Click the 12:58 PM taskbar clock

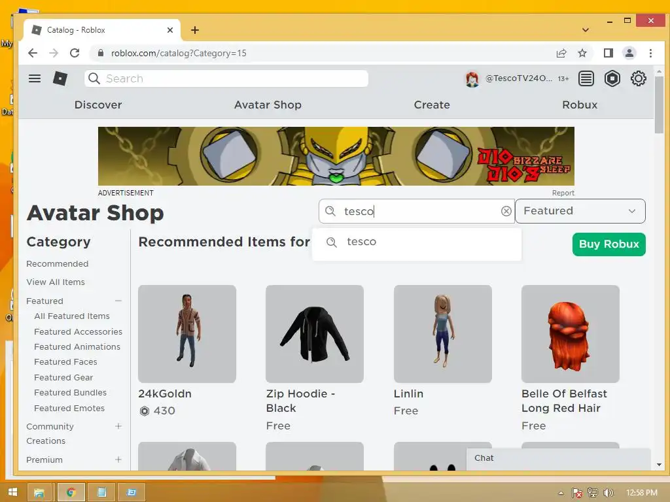(641, 493)
